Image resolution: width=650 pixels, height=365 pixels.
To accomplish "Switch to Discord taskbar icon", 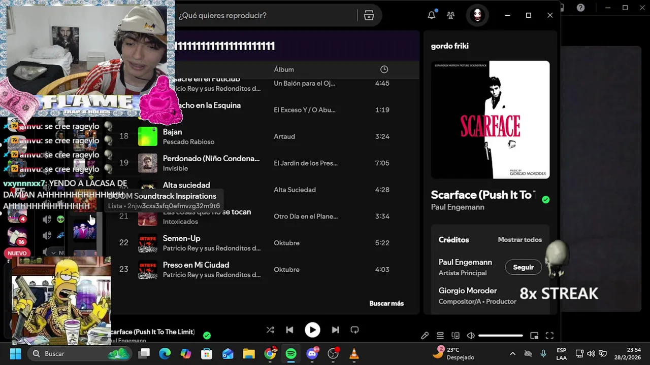I will point(312,353).
